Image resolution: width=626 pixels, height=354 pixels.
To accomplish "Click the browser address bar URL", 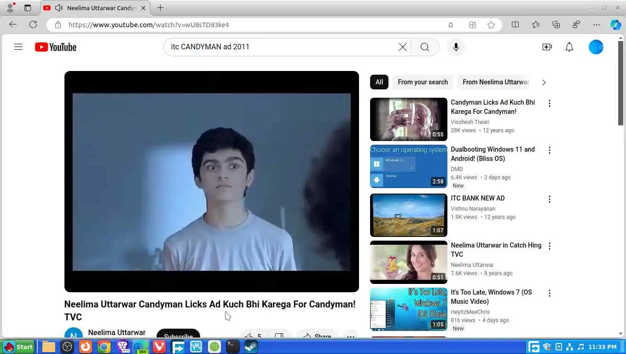I will click(x=149, y=25).
